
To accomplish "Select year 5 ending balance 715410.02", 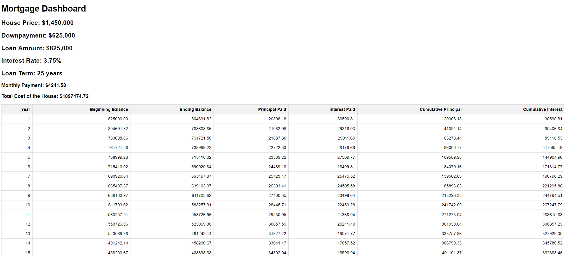I will click(201, 157).
